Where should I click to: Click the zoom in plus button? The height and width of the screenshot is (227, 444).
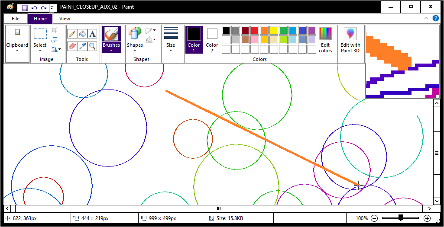(427, 218)
